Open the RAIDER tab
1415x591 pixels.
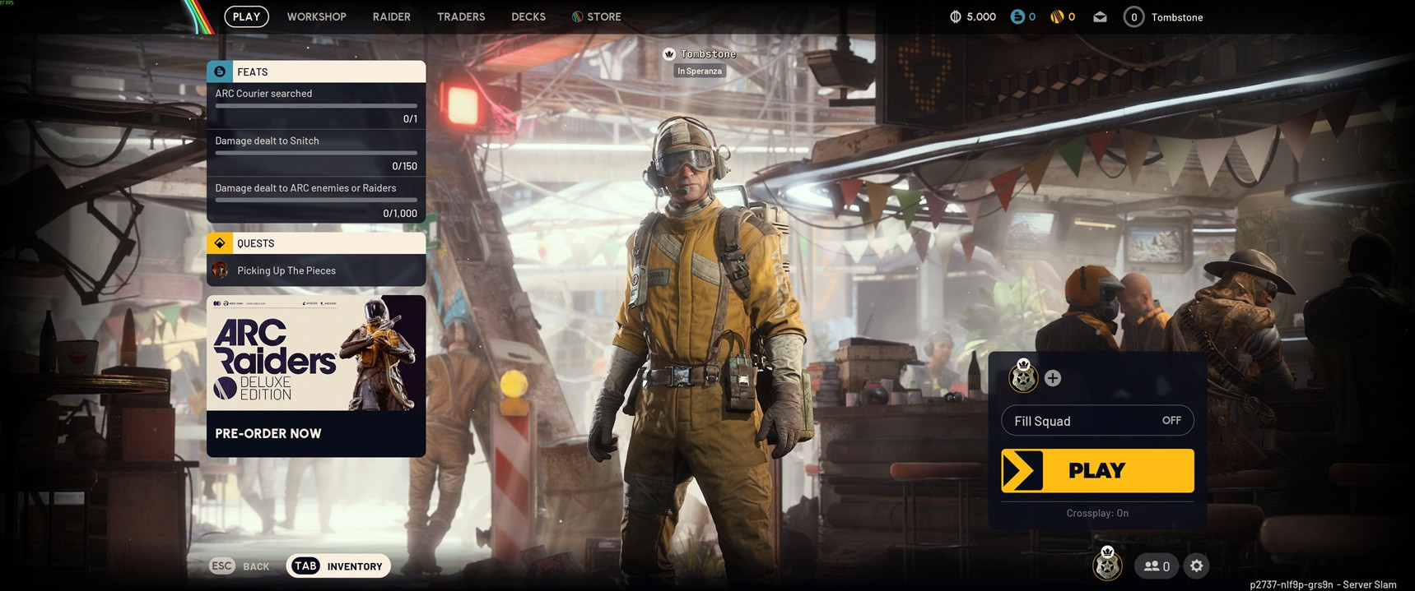391,16
